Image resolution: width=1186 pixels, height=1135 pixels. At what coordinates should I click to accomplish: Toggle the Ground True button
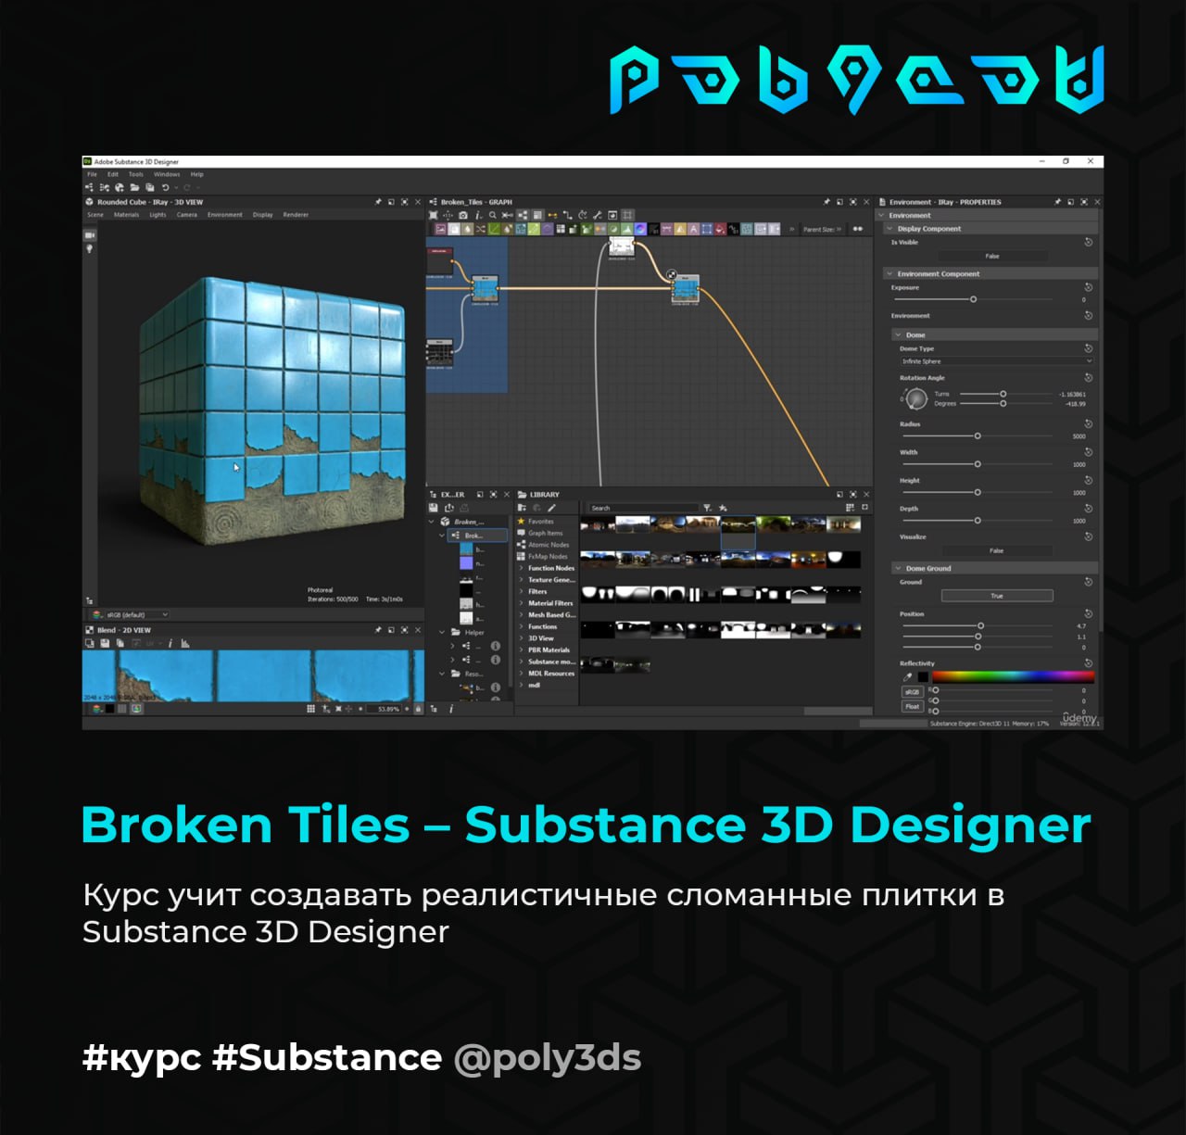pos(997,596)
